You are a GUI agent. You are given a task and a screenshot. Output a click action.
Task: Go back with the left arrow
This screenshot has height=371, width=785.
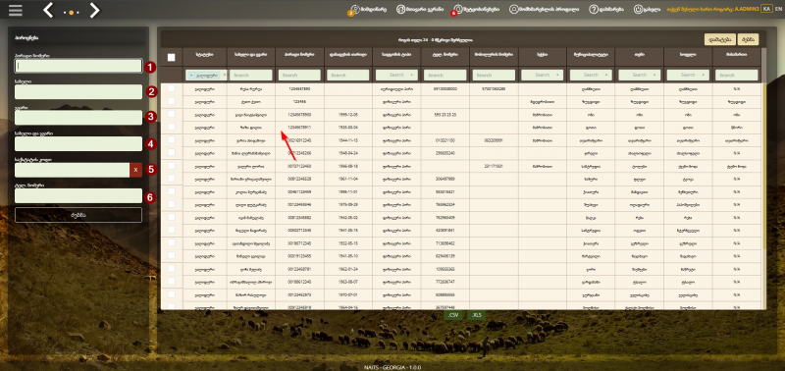click(48, 10)
